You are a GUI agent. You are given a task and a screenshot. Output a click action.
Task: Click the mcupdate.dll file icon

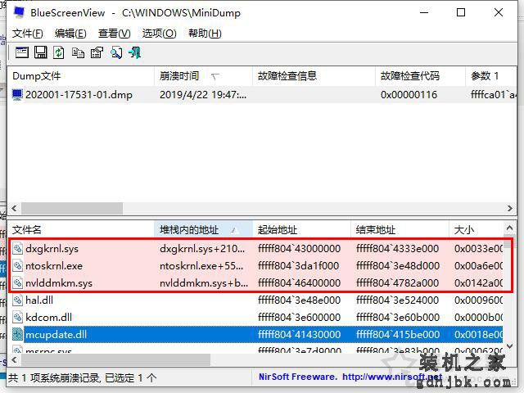(x=18, y=335)
